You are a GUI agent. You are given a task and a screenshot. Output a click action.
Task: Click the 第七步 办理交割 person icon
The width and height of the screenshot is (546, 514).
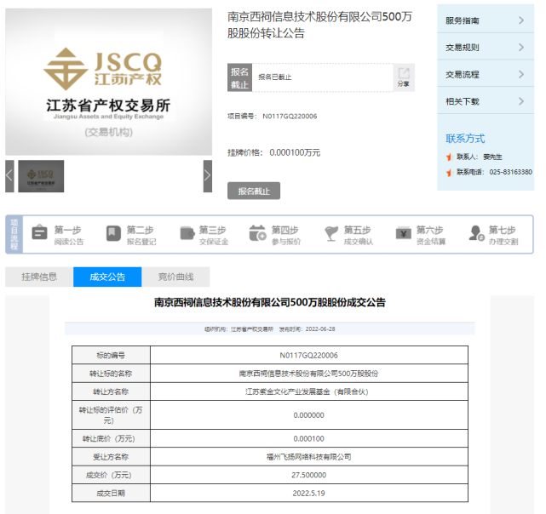coord(476,233)
